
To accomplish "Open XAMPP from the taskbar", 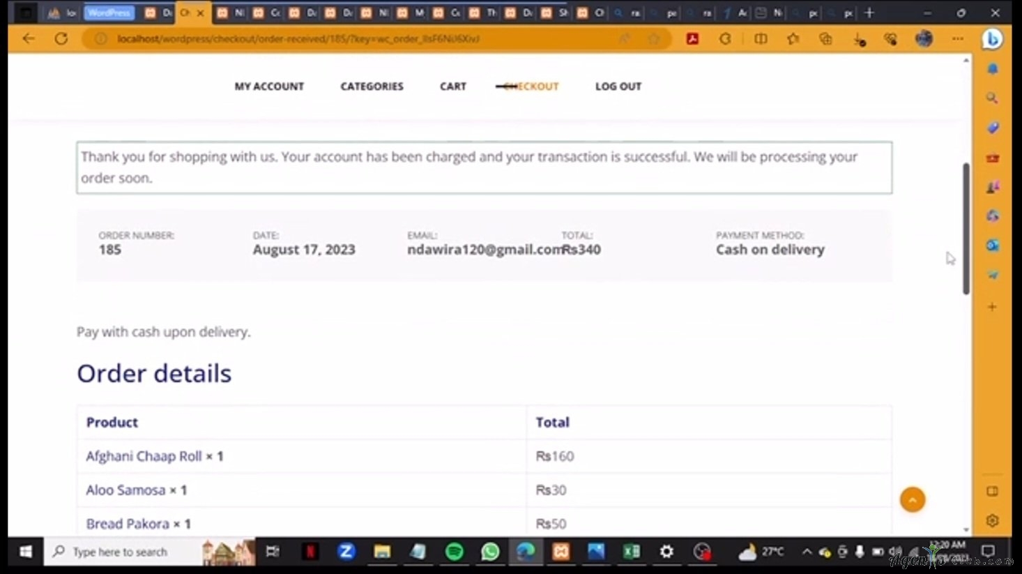I will [x=561, y=552].
